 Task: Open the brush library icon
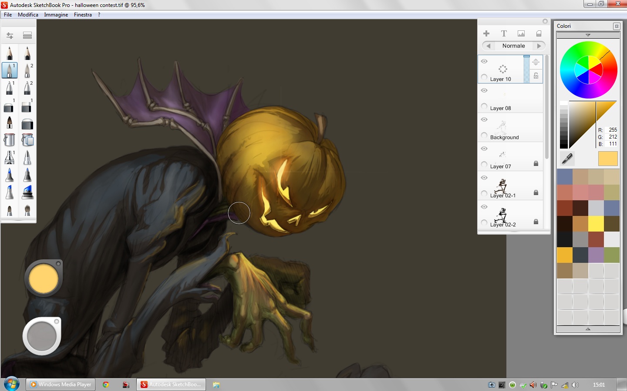point(27,35)
